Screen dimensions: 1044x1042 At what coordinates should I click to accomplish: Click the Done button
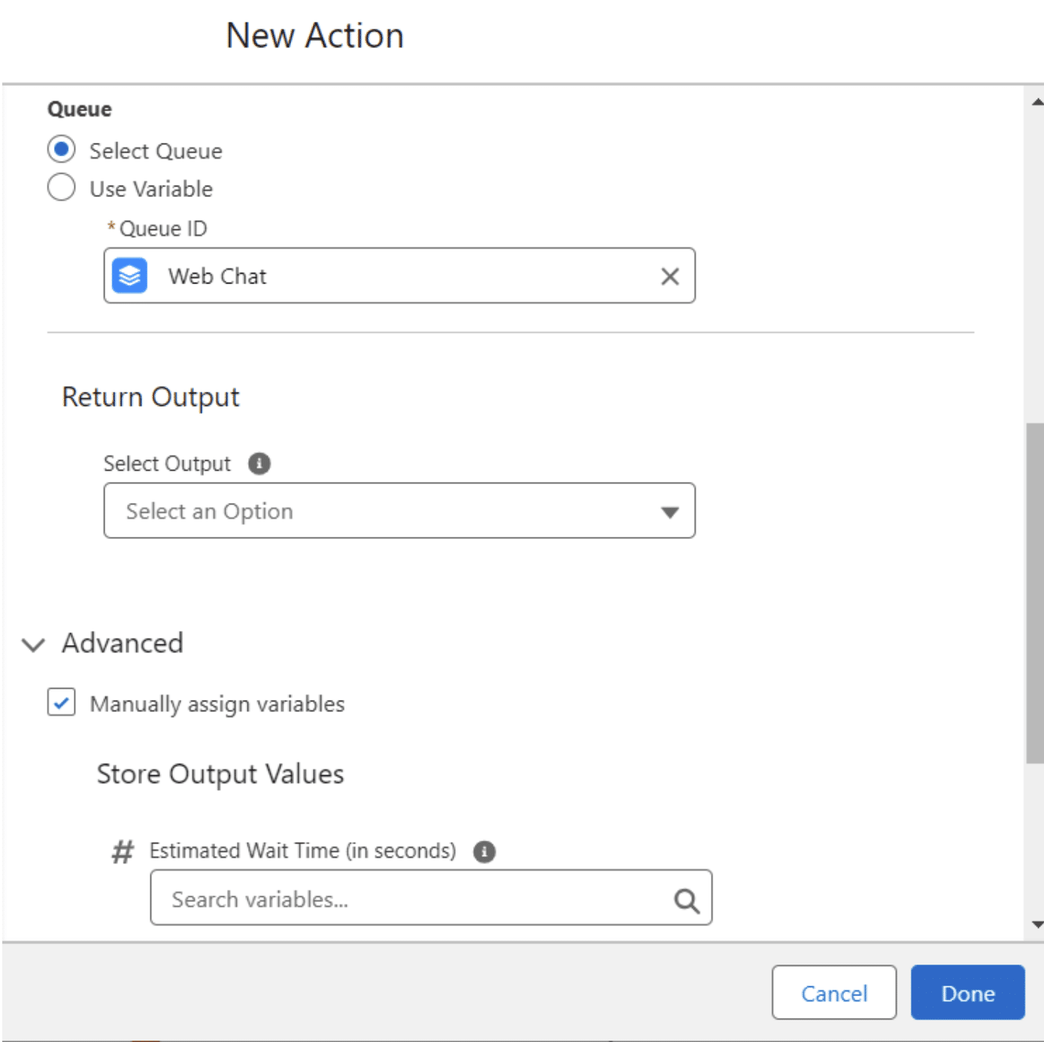click(x=967, y=992)
